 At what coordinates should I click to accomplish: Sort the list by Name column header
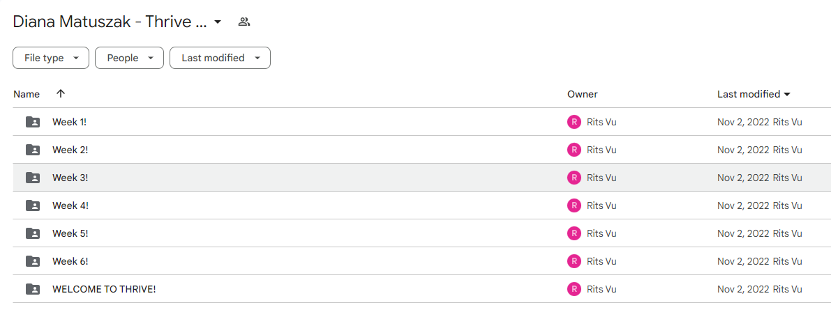tap(27, 94)
